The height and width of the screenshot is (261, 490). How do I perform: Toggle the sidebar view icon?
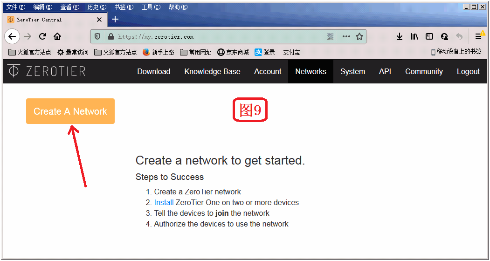coord(429,36)
